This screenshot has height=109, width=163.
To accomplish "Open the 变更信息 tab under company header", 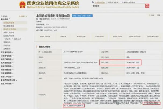I will point(63,37).
